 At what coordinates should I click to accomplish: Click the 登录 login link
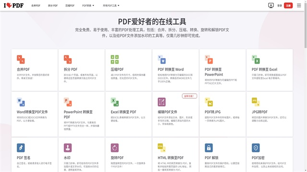pos(280,5)
